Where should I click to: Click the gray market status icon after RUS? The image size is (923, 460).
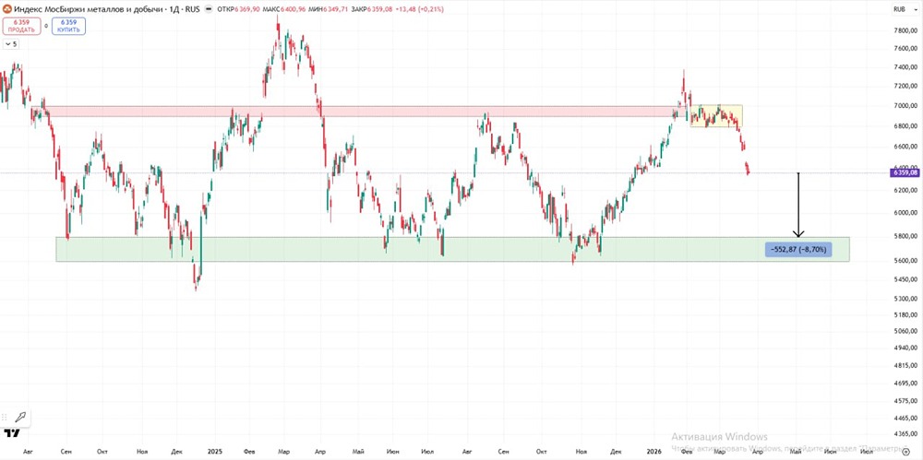coord(209,9)
